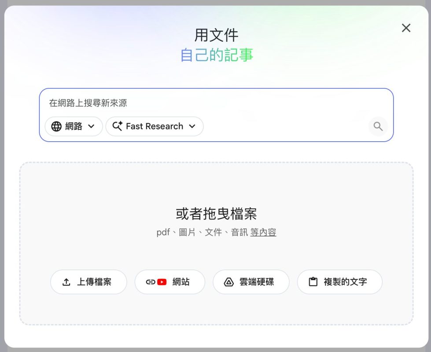The width and height of the screenshot is (431, 352).
Task: Close the add sources dialog
Action: pos(406,28)
